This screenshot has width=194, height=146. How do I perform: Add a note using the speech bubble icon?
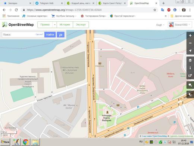190,85
